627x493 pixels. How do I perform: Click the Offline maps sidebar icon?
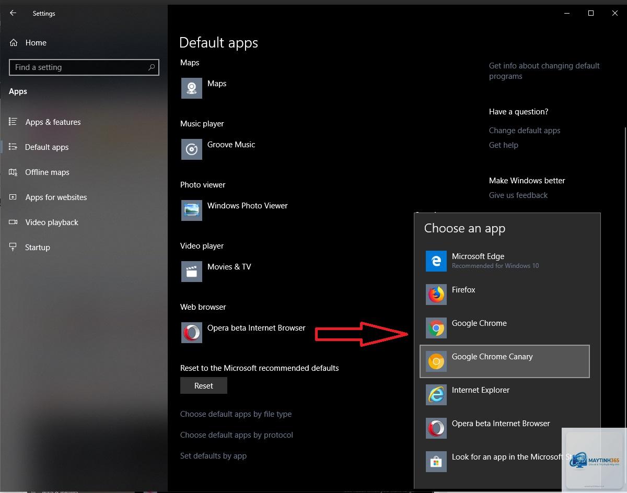14,172
